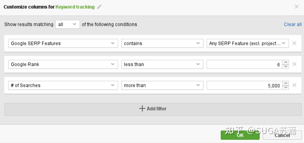Image resolution: width=304 pixels, height=143 pixels.
Task: Open the 'contains' condition dropdown
Action: pos(162,43)
